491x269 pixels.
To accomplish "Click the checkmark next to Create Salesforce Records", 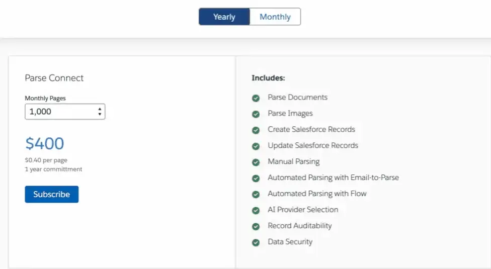I will (x=256, y=130).
